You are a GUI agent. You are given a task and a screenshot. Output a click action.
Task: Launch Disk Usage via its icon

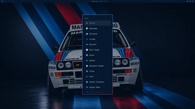pyautogui.click(x=87, y=50)
